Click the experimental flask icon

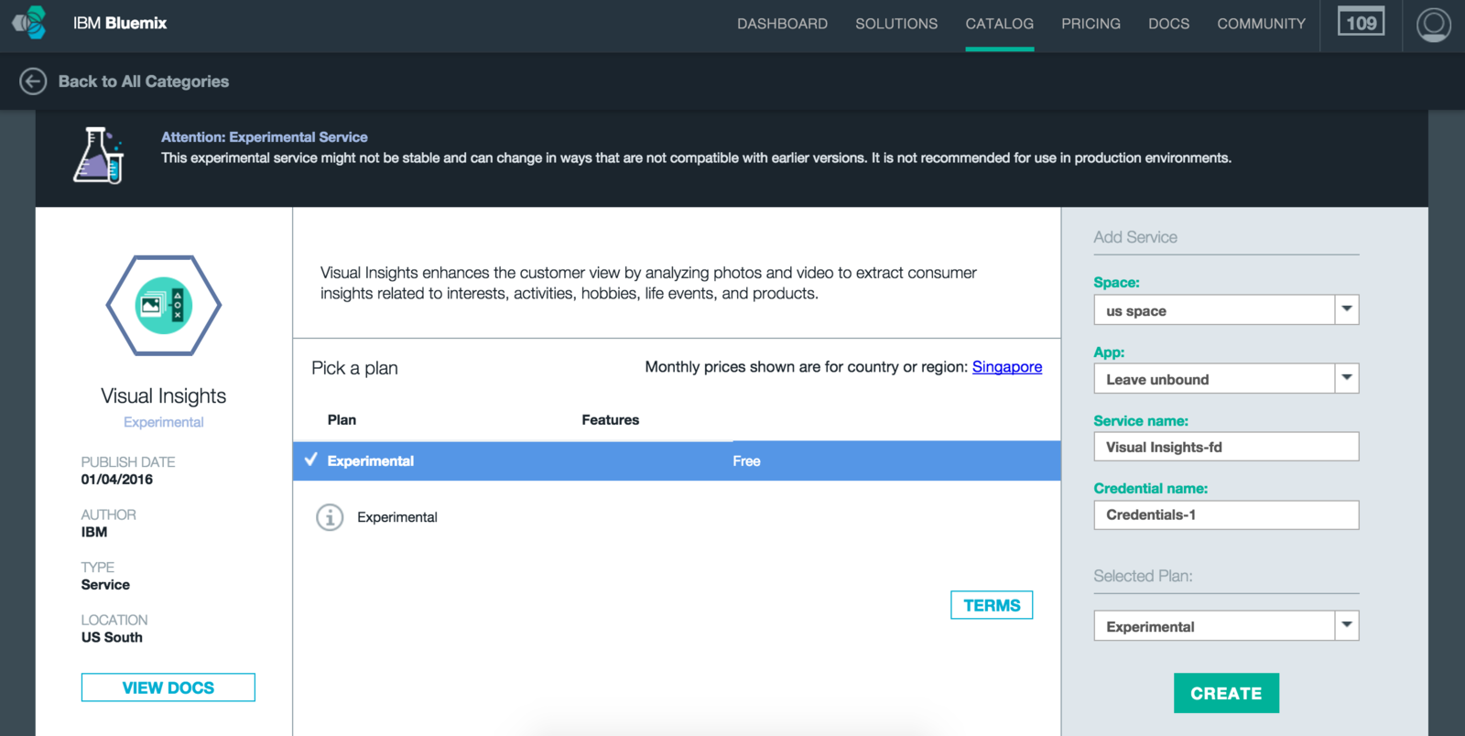[99, 156]
